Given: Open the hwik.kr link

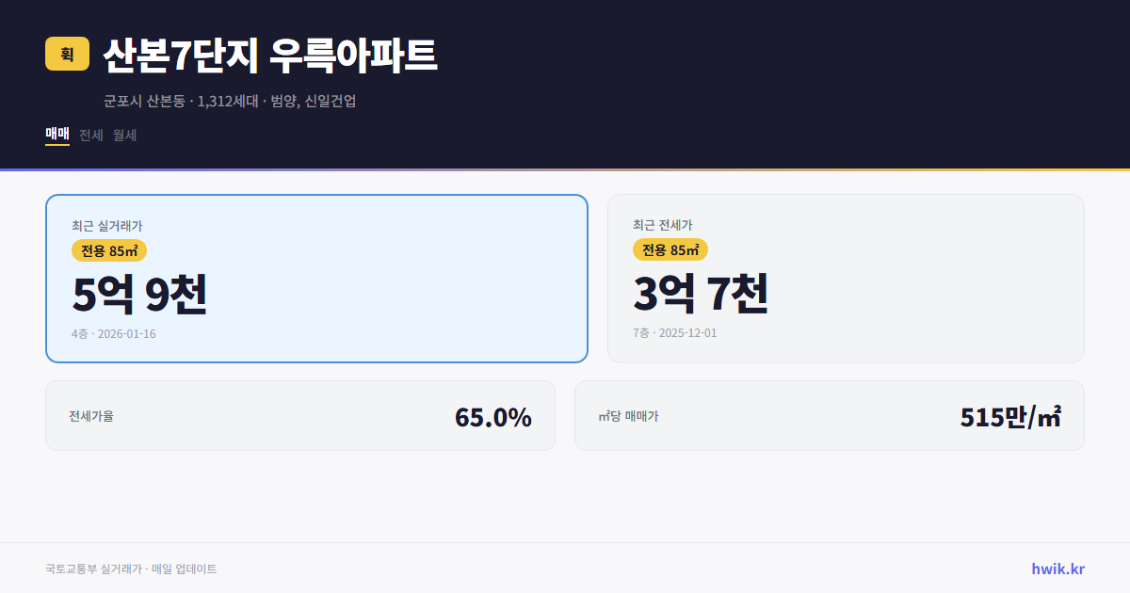Looking at the screenshot, I should (1057, 569).
